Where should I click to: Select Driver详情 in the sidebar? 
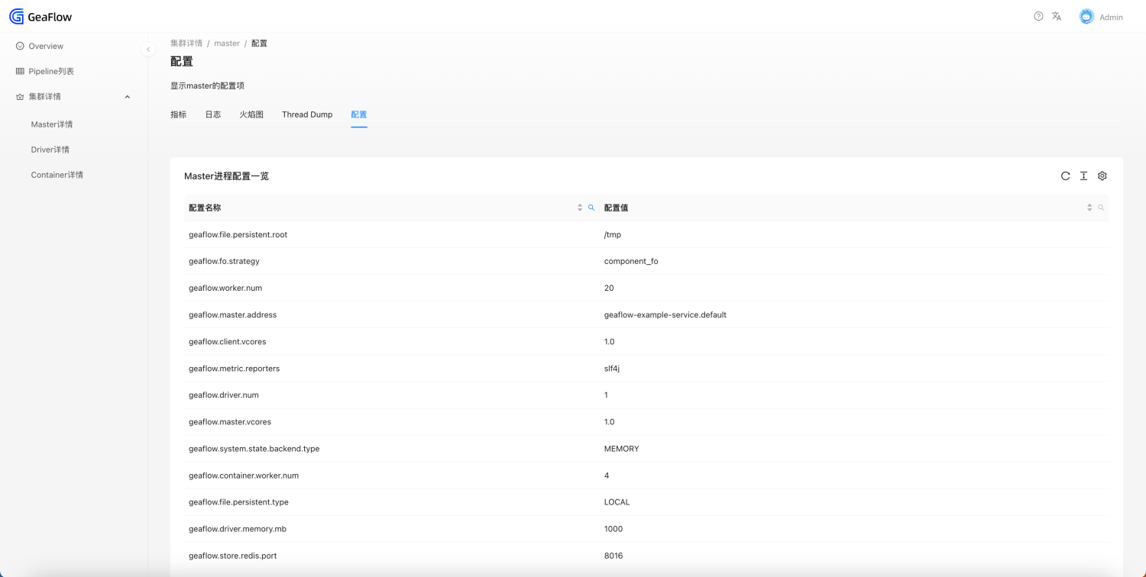pos(49,149)
